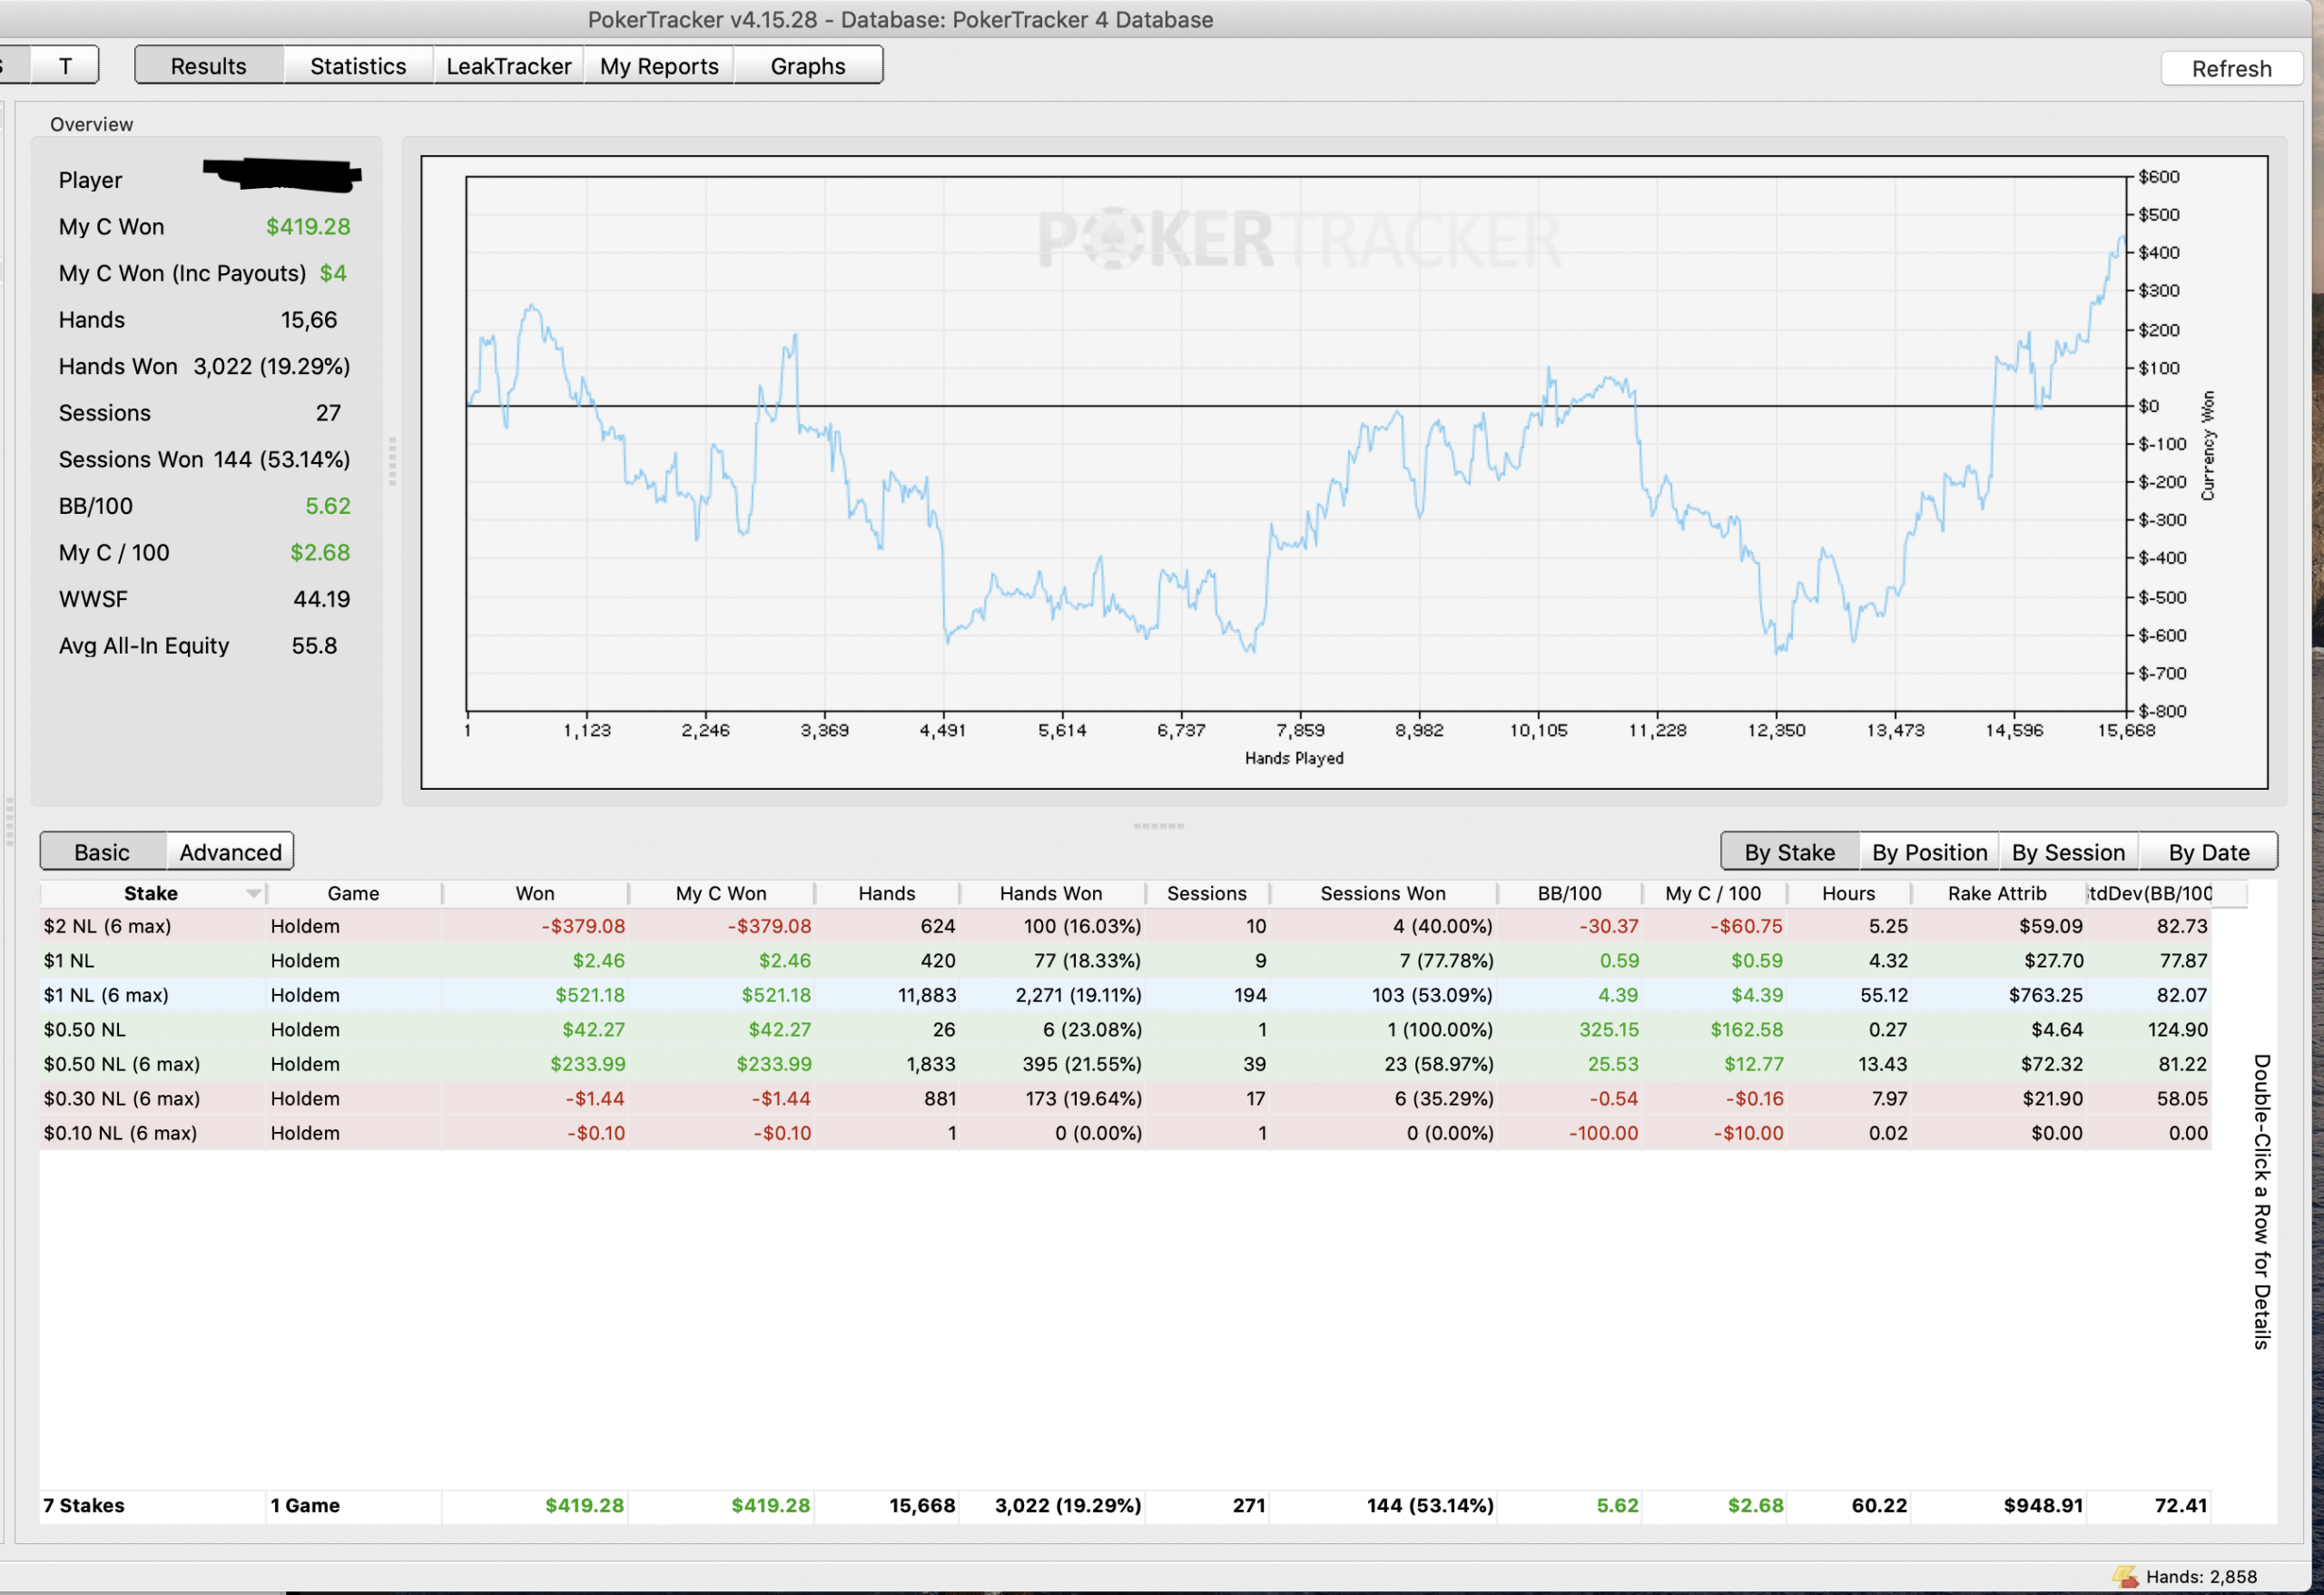
Task: Sort by the Rake Attrib column header
Action: pos(1996,893)
